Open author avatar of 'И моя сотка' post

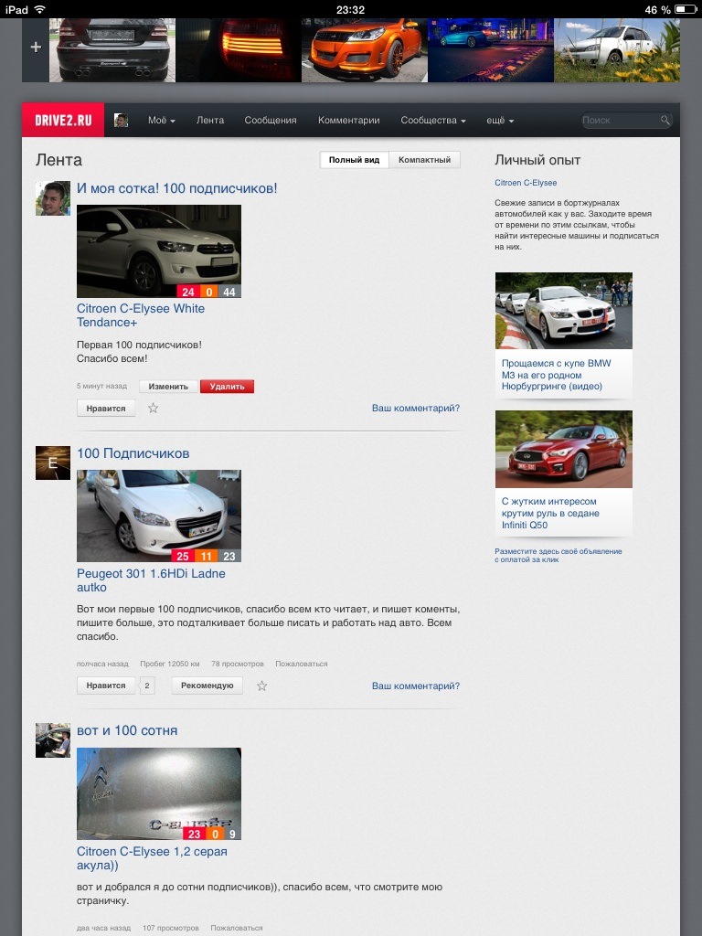point(53,198)
